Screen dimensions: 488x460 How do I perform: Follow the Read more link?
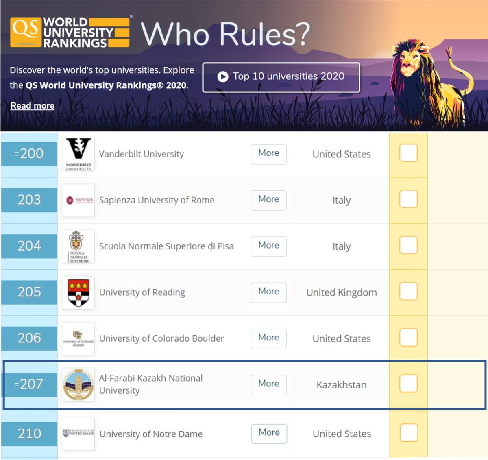click(32, 106)
